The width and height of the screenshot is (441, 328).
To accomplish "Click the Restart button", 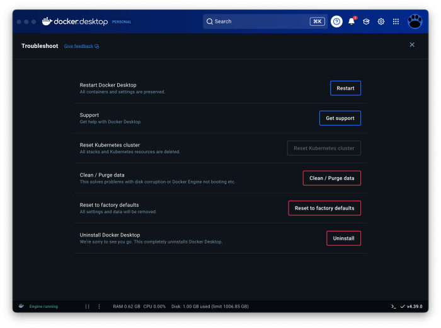I will tap(345, 88).
